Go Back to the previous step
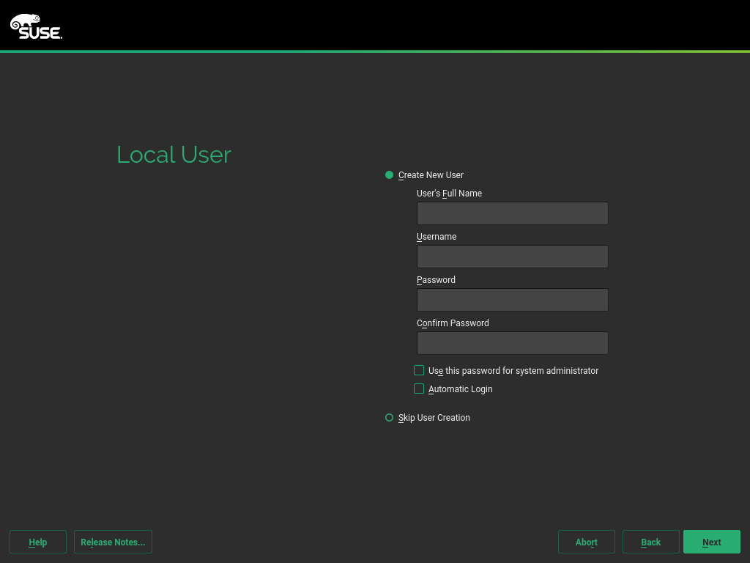The height and width of the screenshot is (563, 750). pos(650,542)
